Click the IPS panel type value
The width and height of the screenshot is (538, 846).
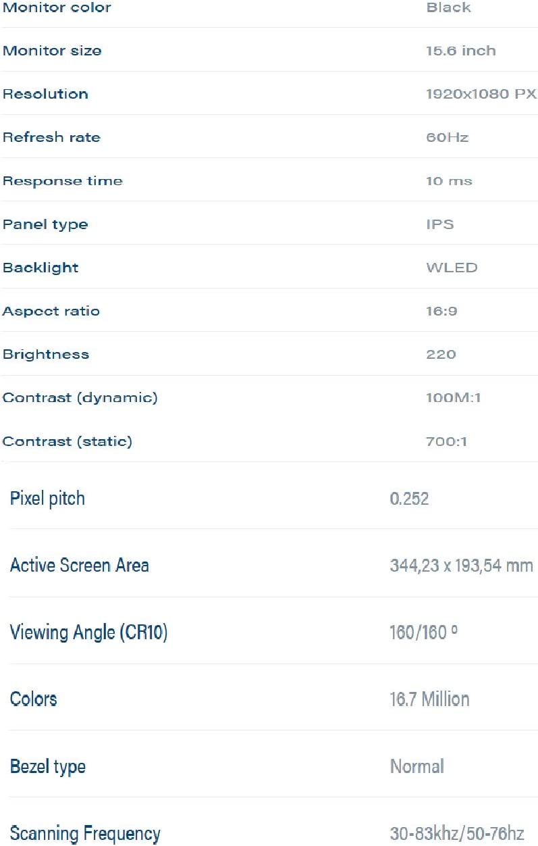(439, 224)
